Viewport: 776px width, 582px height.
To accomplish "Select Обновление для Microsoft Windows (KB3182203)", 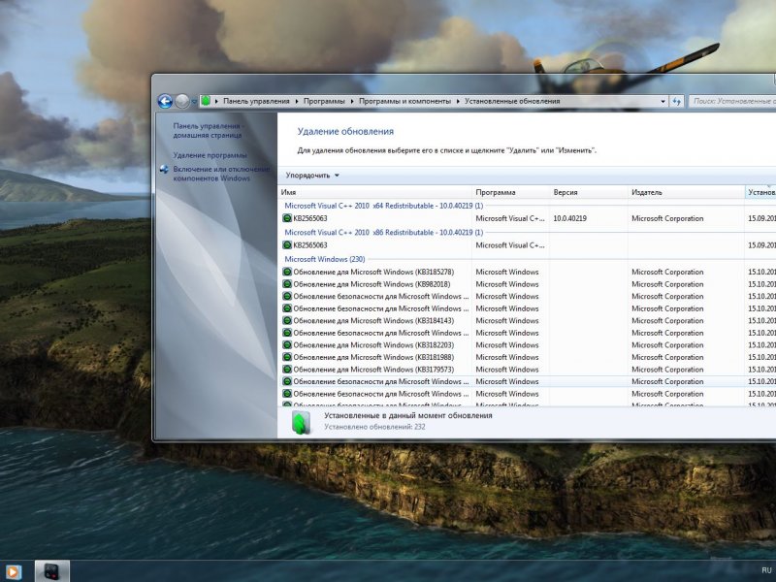I will click(x=373, y=345).
